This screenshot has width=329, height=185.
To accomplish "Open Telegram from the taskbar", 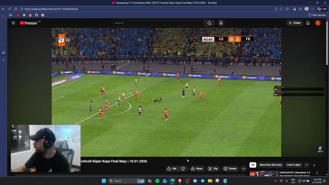I will pos(203,181).
